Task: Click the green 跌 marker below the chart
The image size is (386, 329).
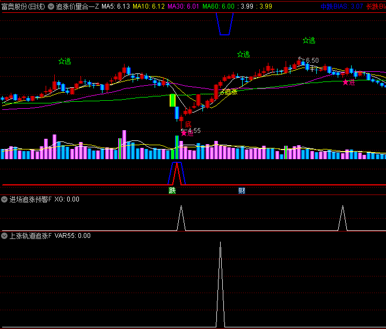Action: point(172,190)
